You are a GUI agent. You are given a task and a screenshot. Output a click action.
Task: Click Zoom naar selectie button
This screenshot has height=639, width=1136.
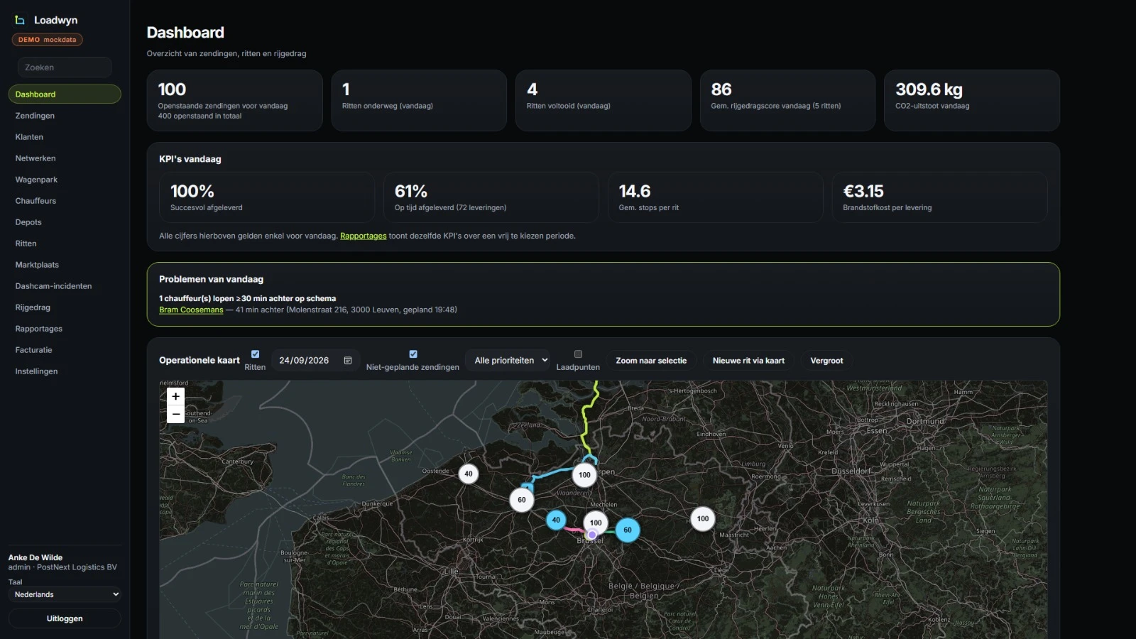click(x=651, y=361)
